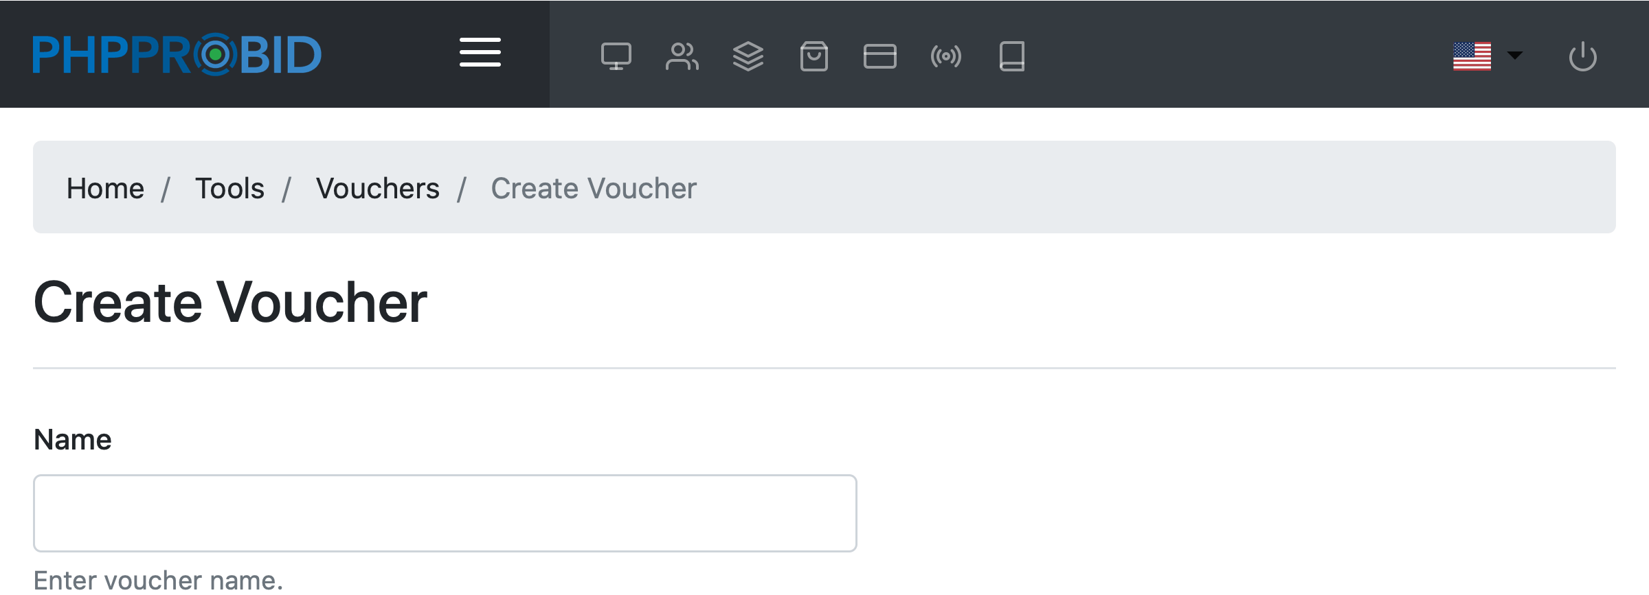Focus the voucher Name input field
The image size is (1649, 595).
point(445,513)
